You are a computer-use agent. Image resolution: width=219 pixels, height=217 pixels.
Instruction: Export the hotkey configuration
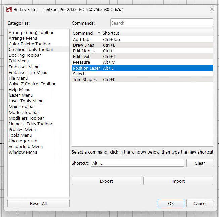pos(106,181)
